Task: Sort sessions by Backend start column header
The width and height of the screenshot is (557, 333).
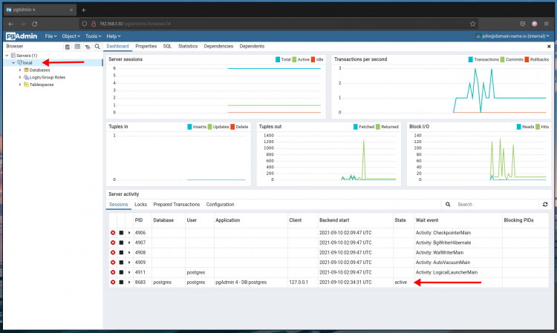Action: tap(334, 220)
